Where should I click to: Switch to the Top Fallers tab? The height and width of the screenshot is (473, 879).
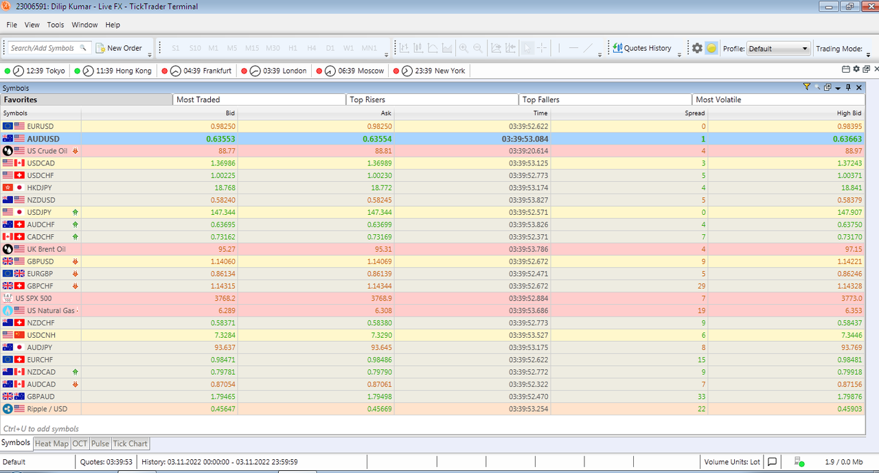coord(606,100)
